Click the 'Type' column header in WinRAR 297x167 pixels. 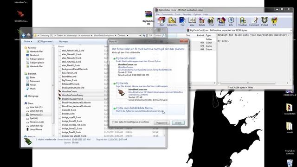208,35
